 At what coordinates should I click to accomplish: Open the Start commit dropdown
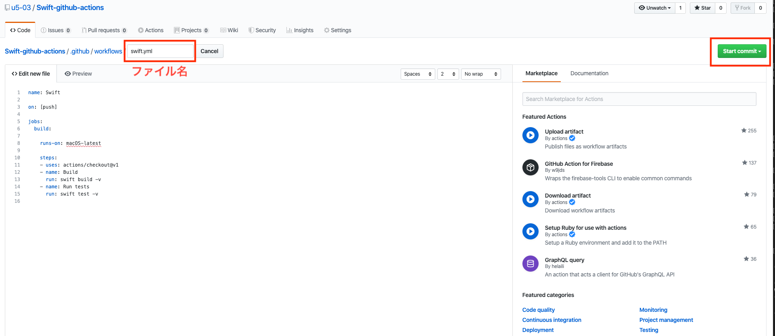click(x=742, y=51)
